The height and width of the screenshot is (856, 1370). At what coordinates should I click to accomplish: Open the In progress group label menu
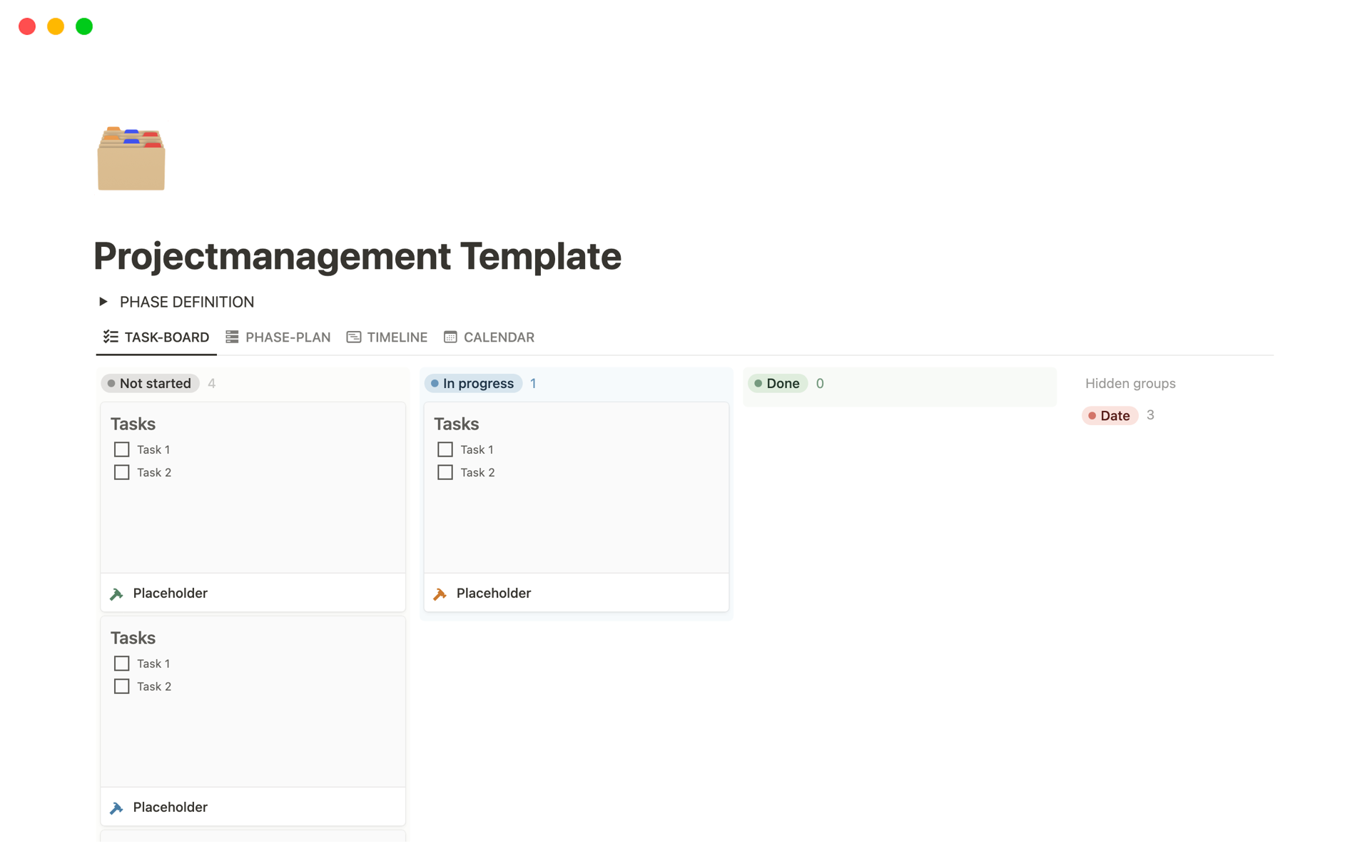[x=473, y=383]
